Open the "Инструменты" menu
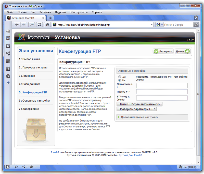This screenshot has height=174, width=204. click(x=79, y=12)
